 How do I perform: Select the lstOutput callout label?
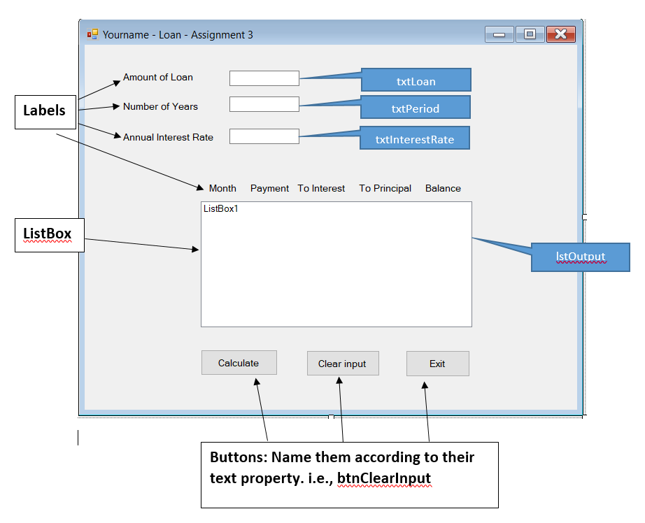(580, 257)
